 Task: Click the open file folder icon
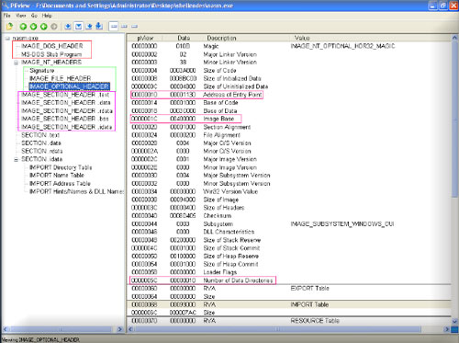click(9, 27)
